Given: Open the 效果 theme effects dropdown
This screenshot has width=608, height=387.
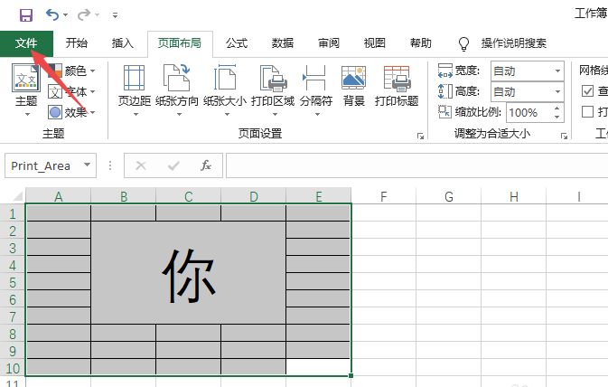Looking at the screenshot, I should click(x=71, y=112).
